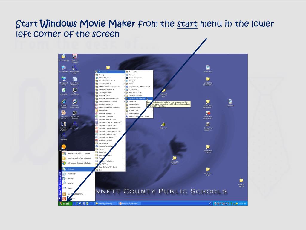Click Program Compatibility Wizard in Accessories
This screenshot has width=306, height=230.
coord(139,87)
